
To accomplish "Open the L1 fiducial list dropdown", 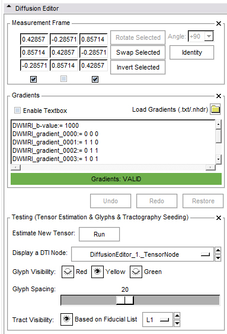I will [157, 320].
